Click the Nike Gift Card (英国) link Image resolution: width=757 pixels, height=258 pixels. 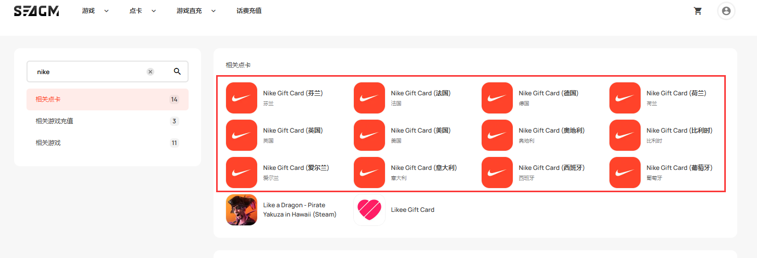[x=293, y=131]
